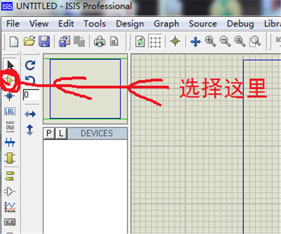Select Buses Mode tool

point(10,142)
